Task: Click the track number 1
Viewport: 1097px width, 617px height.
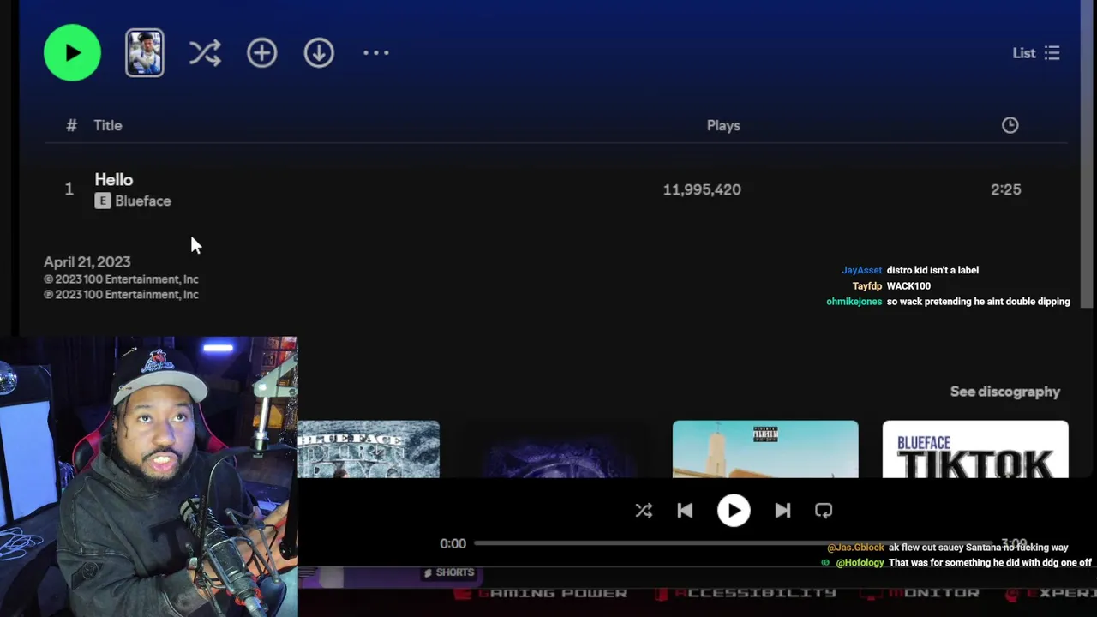Action: (x=69, y=189)
